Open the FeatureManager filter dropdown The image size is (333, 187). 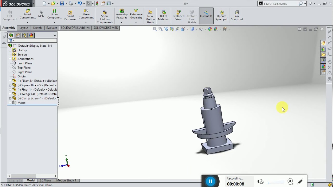coord(12,41)
